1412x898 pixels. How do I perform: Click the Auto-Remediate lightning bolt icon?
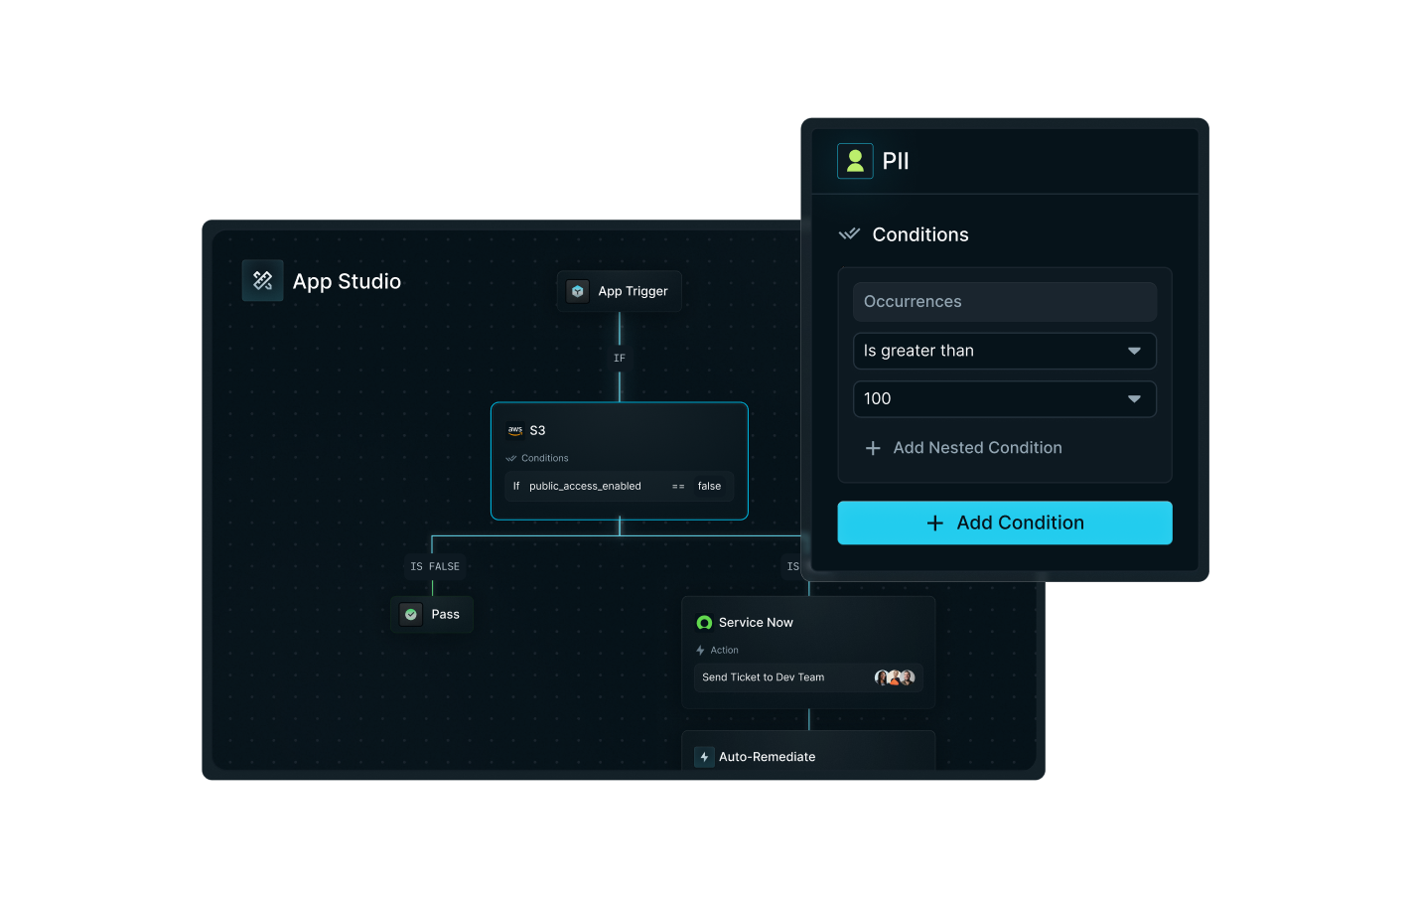coord(704,756)
